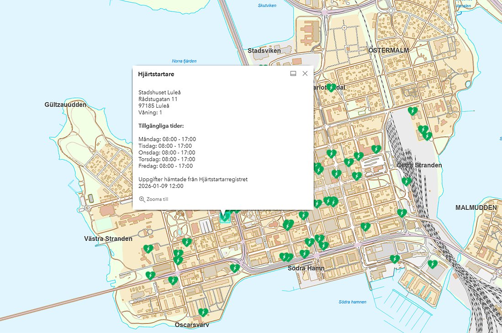502x333 pixels.
Task: Click the Norra fjärden water label
Action: [183, 61]
